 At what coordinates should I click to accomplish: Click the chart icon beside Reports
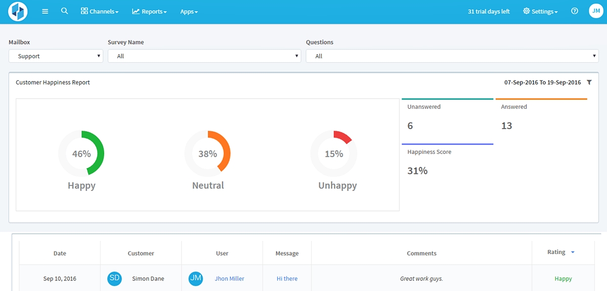point(136,11)
